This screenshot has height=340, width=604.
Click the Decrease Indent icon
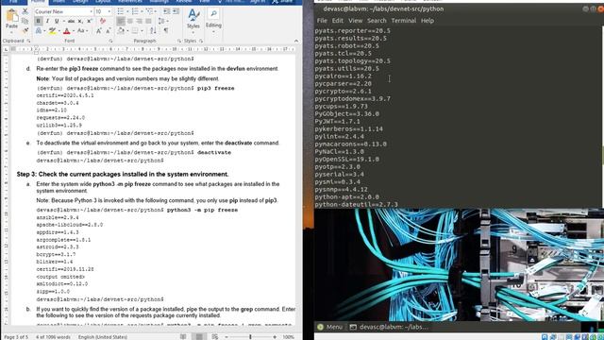coord(166,11)
